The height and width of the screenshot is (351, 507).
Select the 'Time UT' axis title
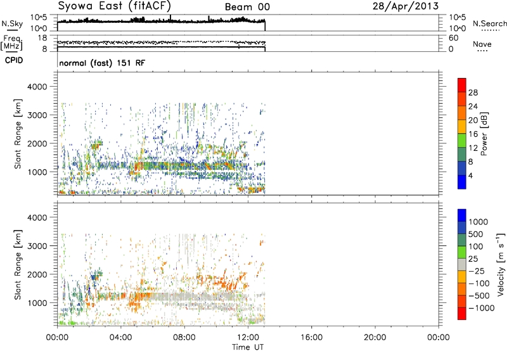(x=248, y=347)
